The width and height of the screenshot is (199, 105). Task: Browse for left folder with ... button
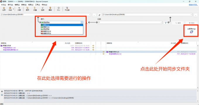tap(94, 15)
